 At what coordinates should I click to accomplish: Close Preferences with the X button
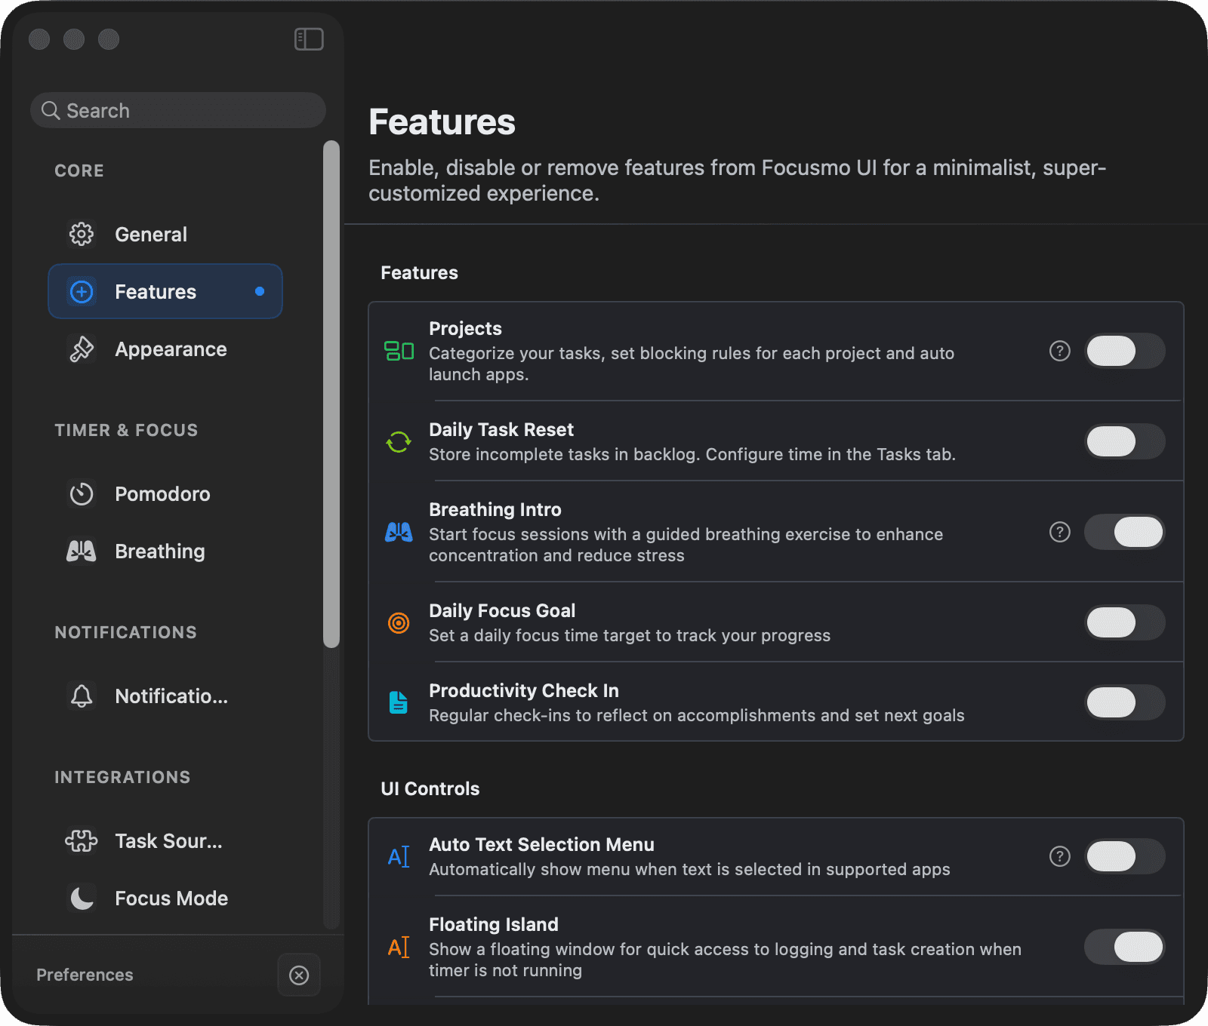(x=299, y=975)
